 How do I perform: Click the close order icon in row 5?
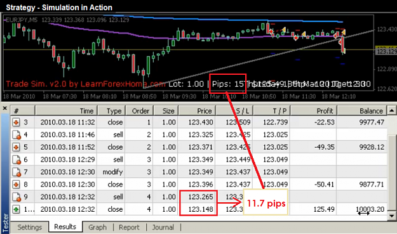(17, 147)
